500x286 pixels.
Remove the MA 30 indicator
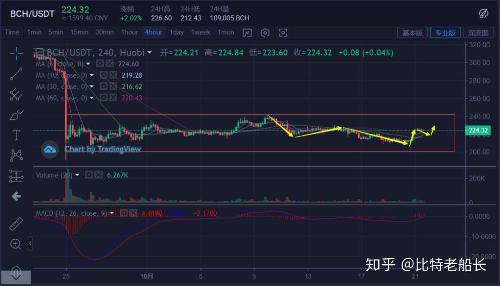click(113, 86)
